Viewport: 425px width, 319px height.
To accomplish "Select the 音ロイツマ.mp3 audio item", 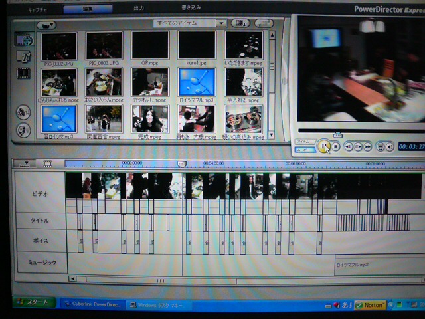I will pyautogui.click(x=59, y=120).
